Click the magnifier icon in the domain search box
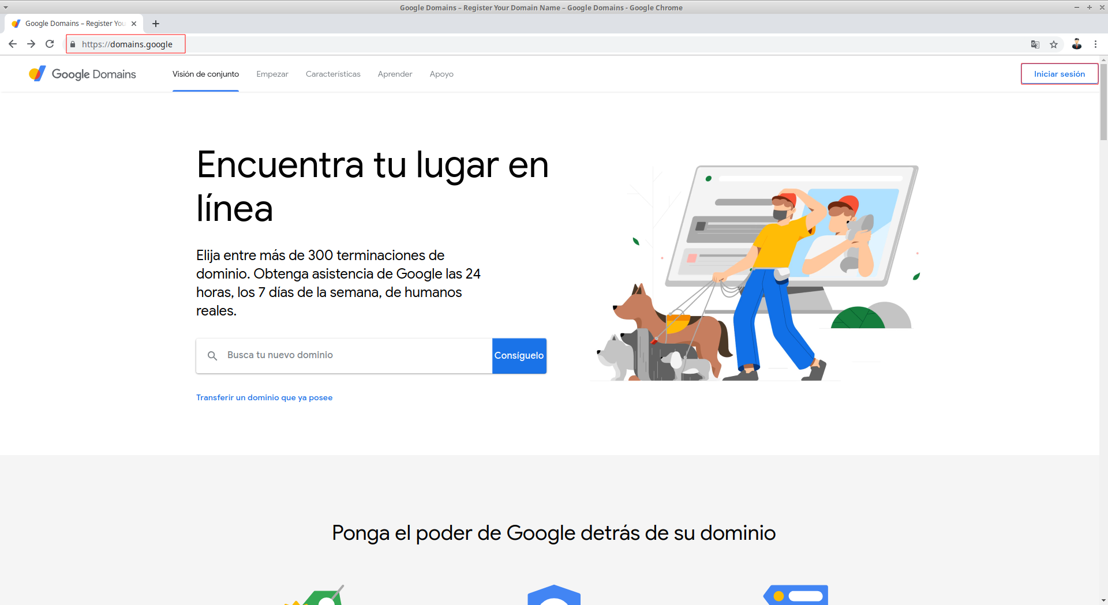This screenshot has width=1108, height=605. click(212, 356)
